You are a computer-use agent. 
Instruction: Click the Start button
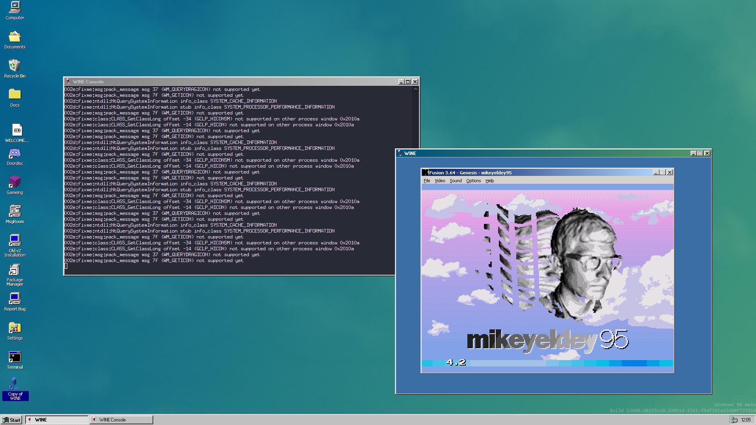pyautogui.click(x=11, y=419)
